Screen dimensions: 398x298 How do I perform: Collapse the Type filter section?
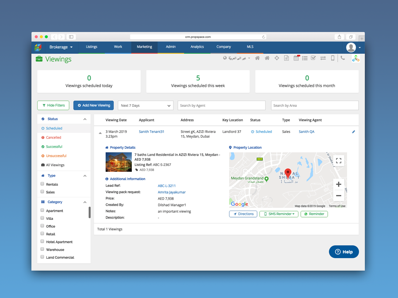[85, 176]
